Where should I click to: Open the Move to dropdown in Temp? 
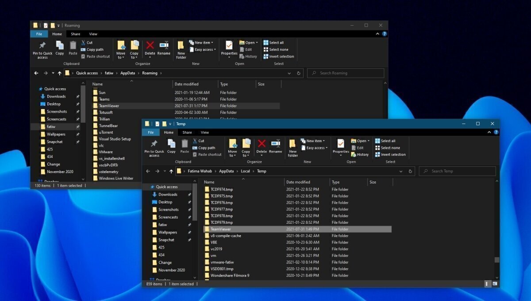[x=232, y=150]
